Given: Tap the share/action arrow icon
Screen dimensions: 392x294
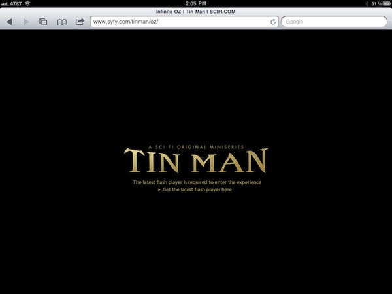Looking at the screenshot, I should coord(80,22).
